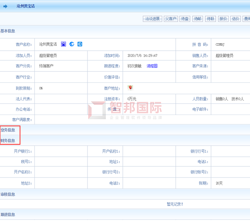Select customer name value 沧州美宝洁 in table
Image resolution: width=250 pixels, height=221 pixels.
[x=48, y=44]
